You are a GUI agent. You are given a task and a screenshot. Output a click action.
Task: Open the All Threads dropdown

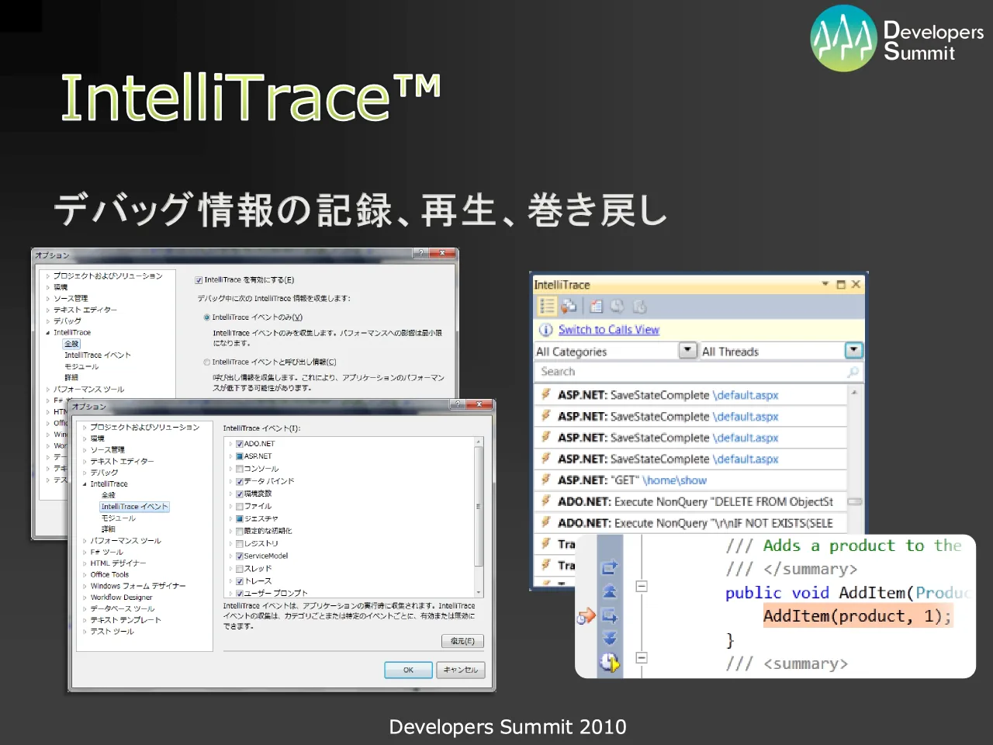click(x=853, y=351)
